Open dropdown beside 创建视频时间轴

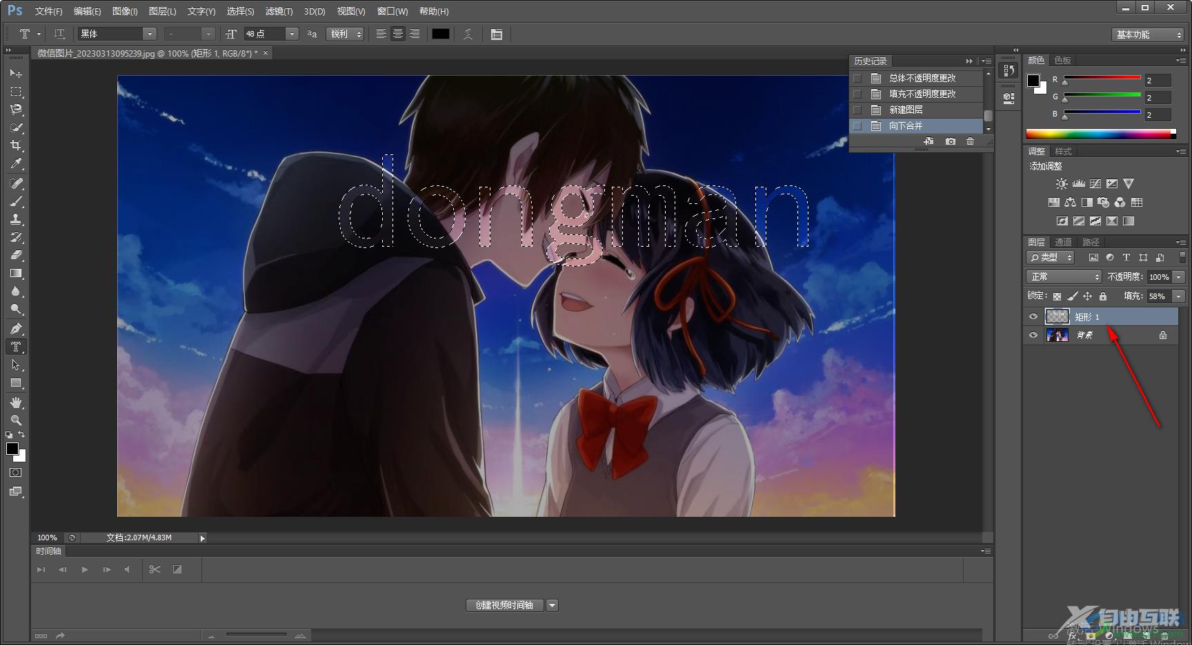click(x=552, y=605)
